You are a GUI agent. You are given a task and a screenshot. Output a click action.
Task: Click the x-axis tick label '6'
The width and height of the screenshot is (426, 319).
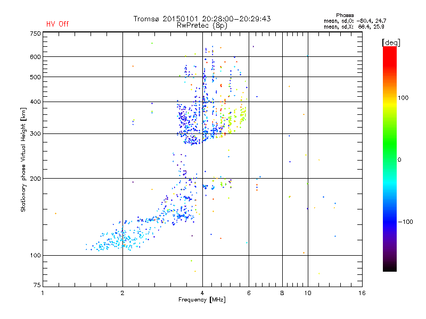(249, 293)
